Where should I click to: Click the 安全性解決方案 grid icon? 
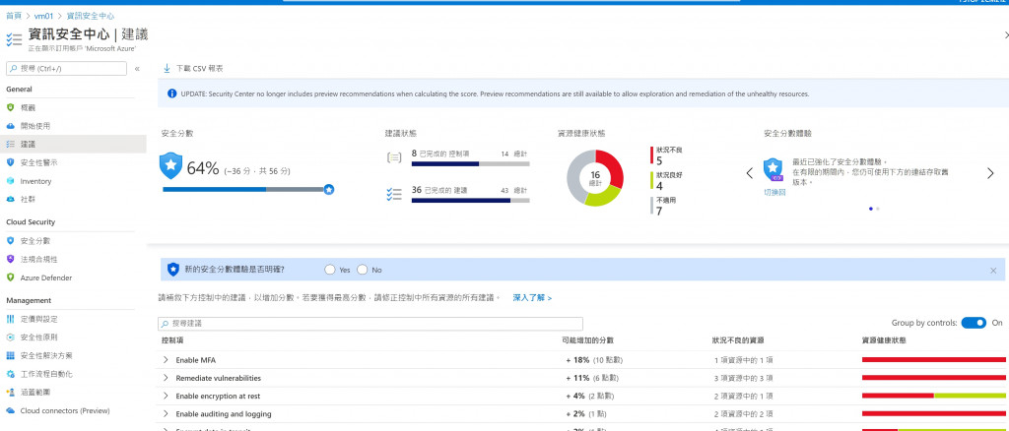10,355
